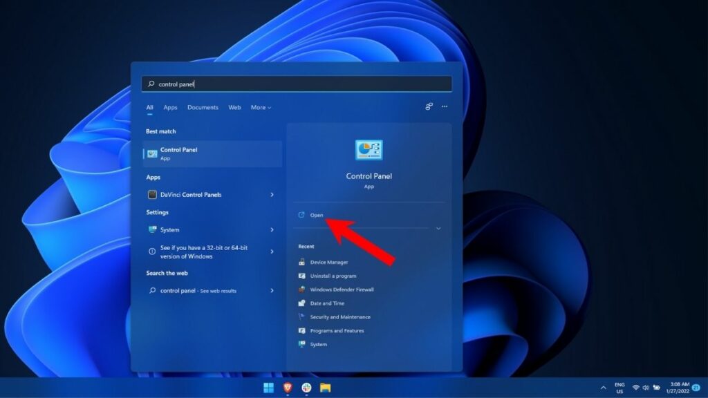The width and height of the screenshot is (708, 398).
Task: Open Programs and Features
Action: coord(339,331)
